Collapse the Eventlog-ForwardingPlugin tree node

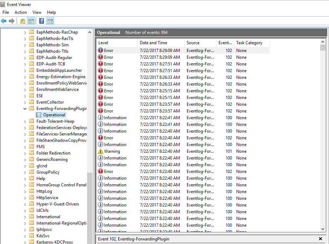coord(24,108)
